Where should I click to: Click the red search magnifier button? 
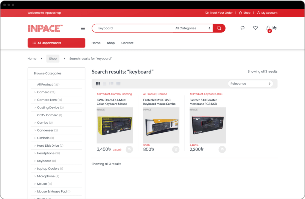(x=219, y=28)
